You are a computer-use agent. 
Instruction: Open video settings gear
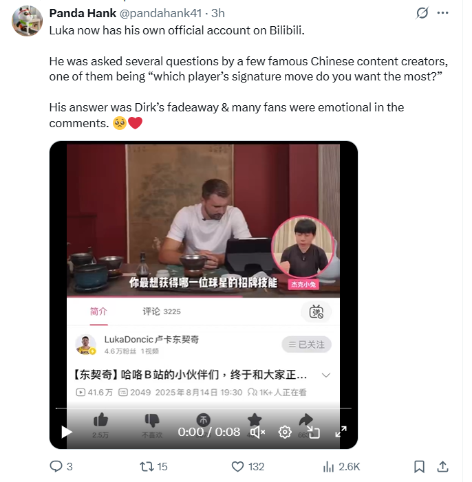[x=285, y=432]
